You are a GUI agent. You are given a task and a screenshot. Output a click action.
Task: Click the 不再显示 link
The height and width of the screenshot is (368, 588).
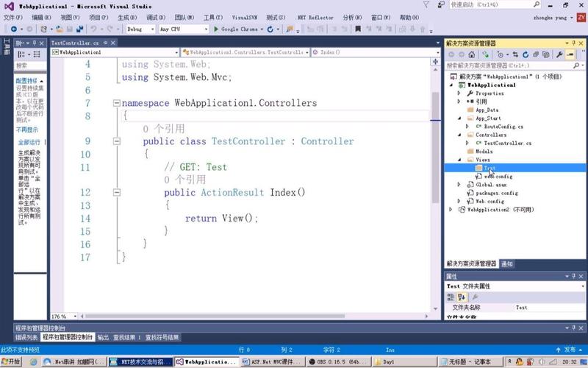27,130
